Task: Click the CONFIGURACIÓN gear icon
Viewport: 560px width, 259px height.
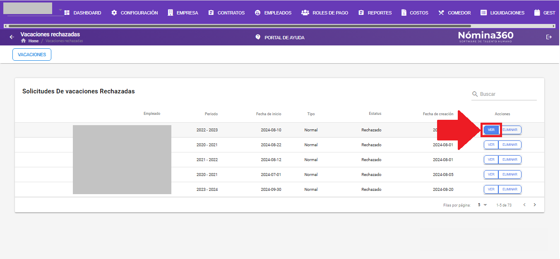Action: pyautogui.click(x=114, y=13)
